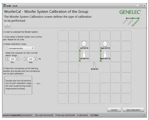
Task: Select the Left W371A woofer icon
Action: pos(84,54)
